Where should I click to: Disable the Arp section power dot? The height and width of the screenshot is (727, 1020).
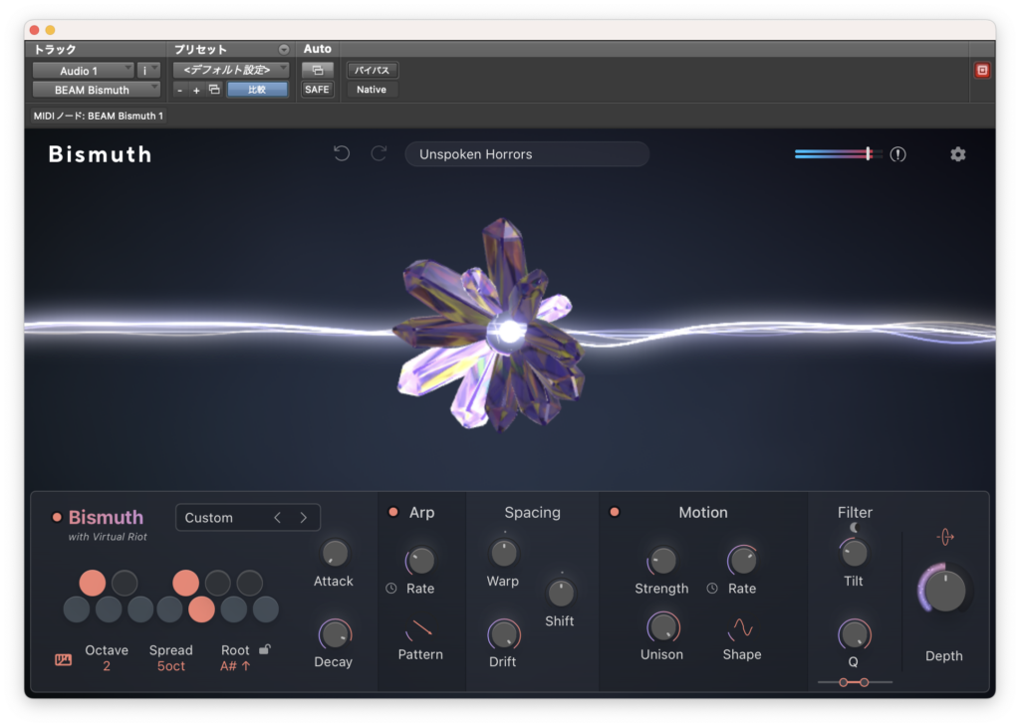coord(392,512)
